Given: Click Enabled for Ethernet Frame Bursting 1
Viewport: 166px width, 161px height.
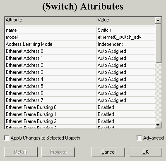Looking at the screenshot, I should (126, 114).
